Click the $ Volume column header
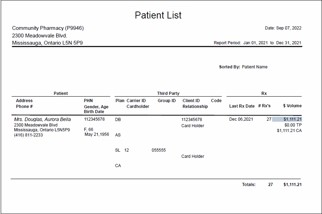The image size is (322, 214). [x=292, y=106]
